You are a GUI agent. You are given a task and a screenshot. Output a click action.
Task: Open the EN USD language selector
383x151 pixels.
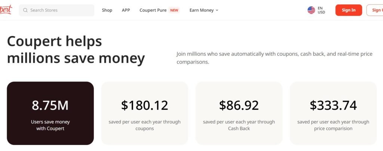coord(316,10)
